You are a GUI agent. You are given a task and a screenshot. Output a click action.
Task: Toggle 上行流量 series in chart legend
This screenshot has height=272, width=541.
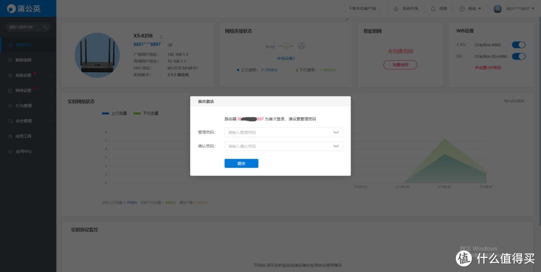[115, 113]
